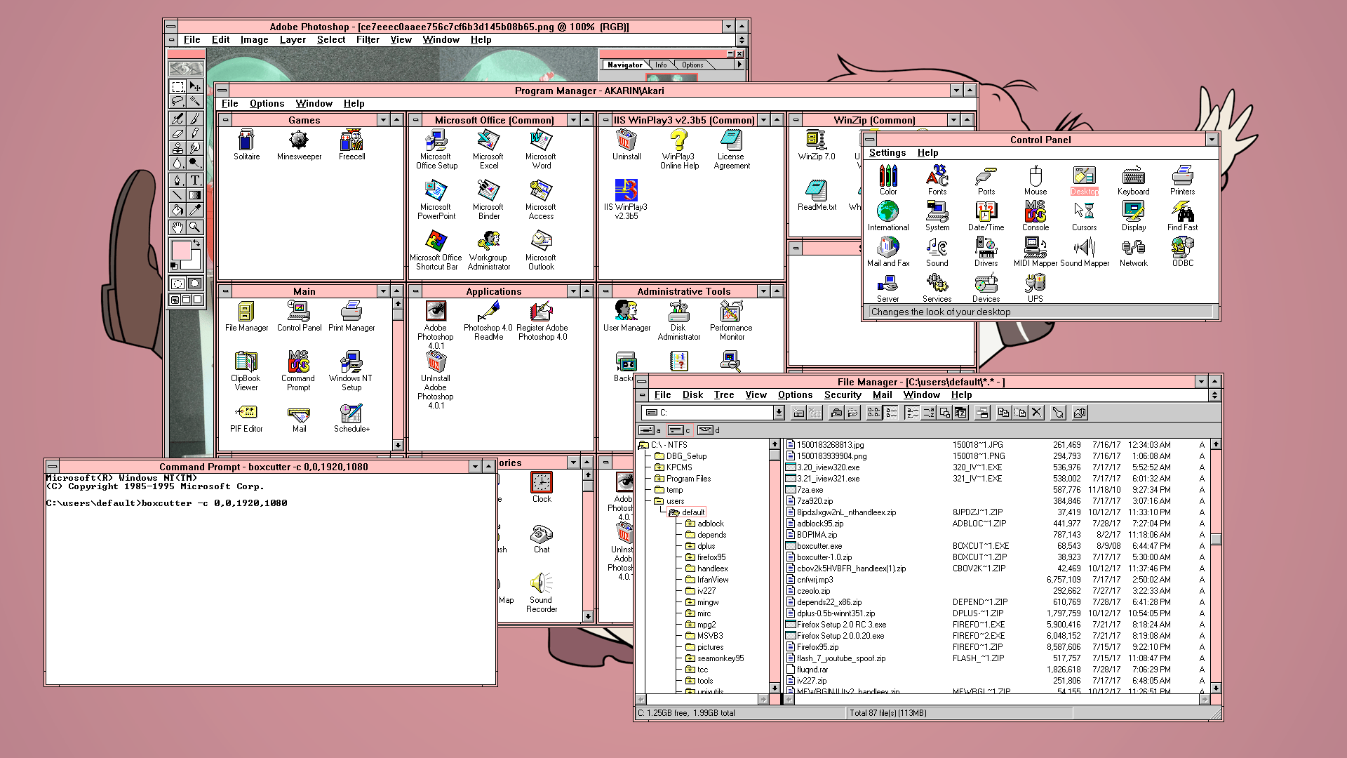Expand the Program Files folder node

659,479
